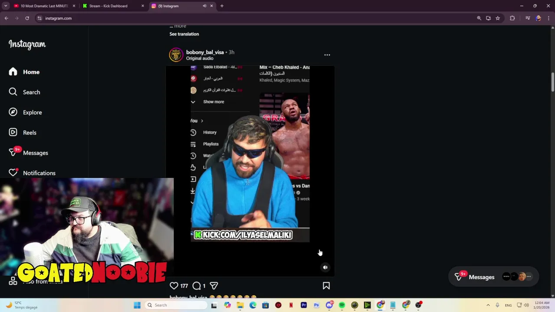Save the post with bookmark icon
This screenshot has height=312, width=555.
326,286
